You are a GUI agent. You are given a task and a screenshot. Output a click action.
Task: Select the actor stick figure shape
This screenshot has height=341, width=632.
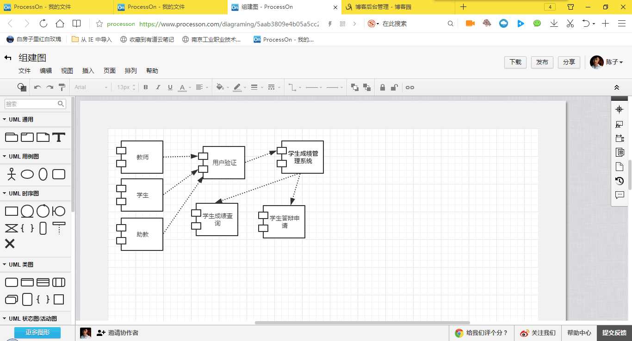11,174
